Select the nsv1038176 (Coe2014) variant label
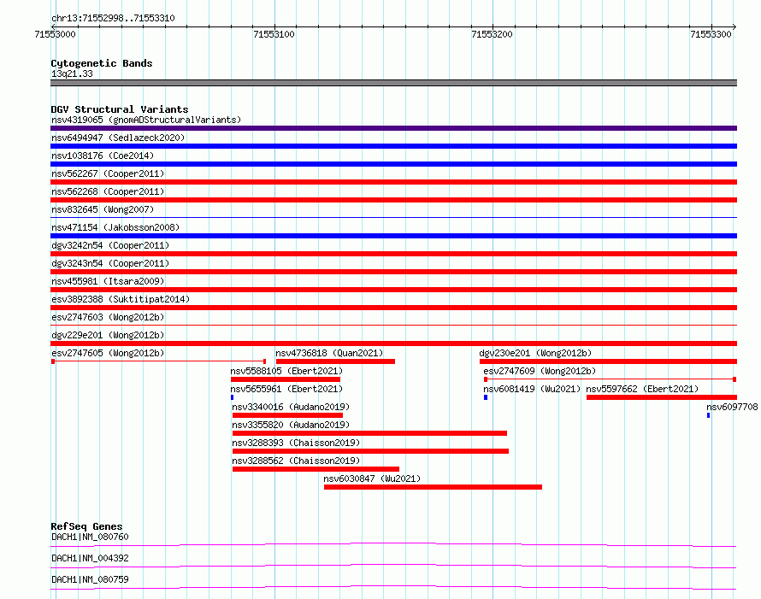 (x=103, y=156)
